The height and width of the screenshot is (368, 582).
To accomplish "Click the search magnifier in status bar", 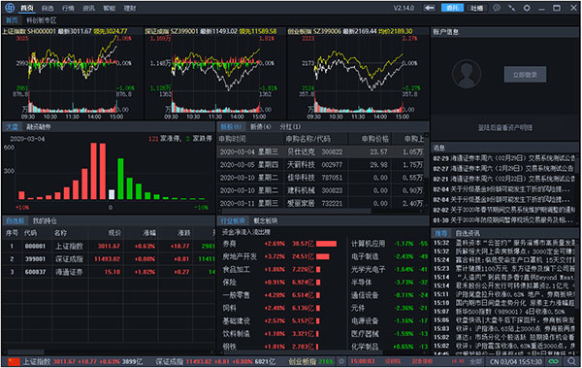I will pyautogui.click(x=571, y=361).
